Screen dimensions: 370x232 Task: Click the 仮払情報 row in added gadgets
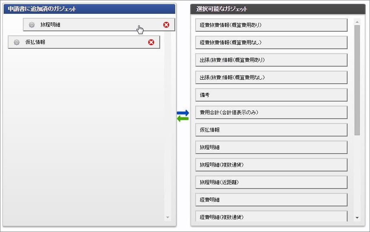click(x=84, y=42)
